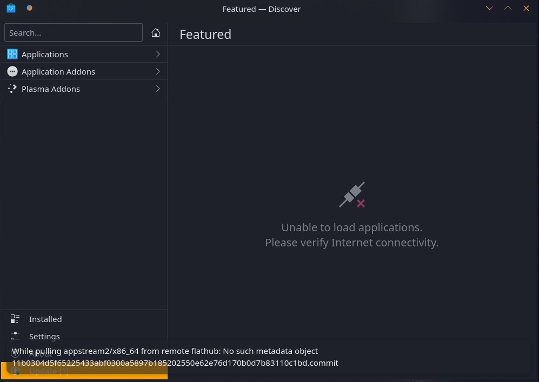Click the Settings sliders icon
The height and width of the screenshot is (382, 539).
pos(15,336)
